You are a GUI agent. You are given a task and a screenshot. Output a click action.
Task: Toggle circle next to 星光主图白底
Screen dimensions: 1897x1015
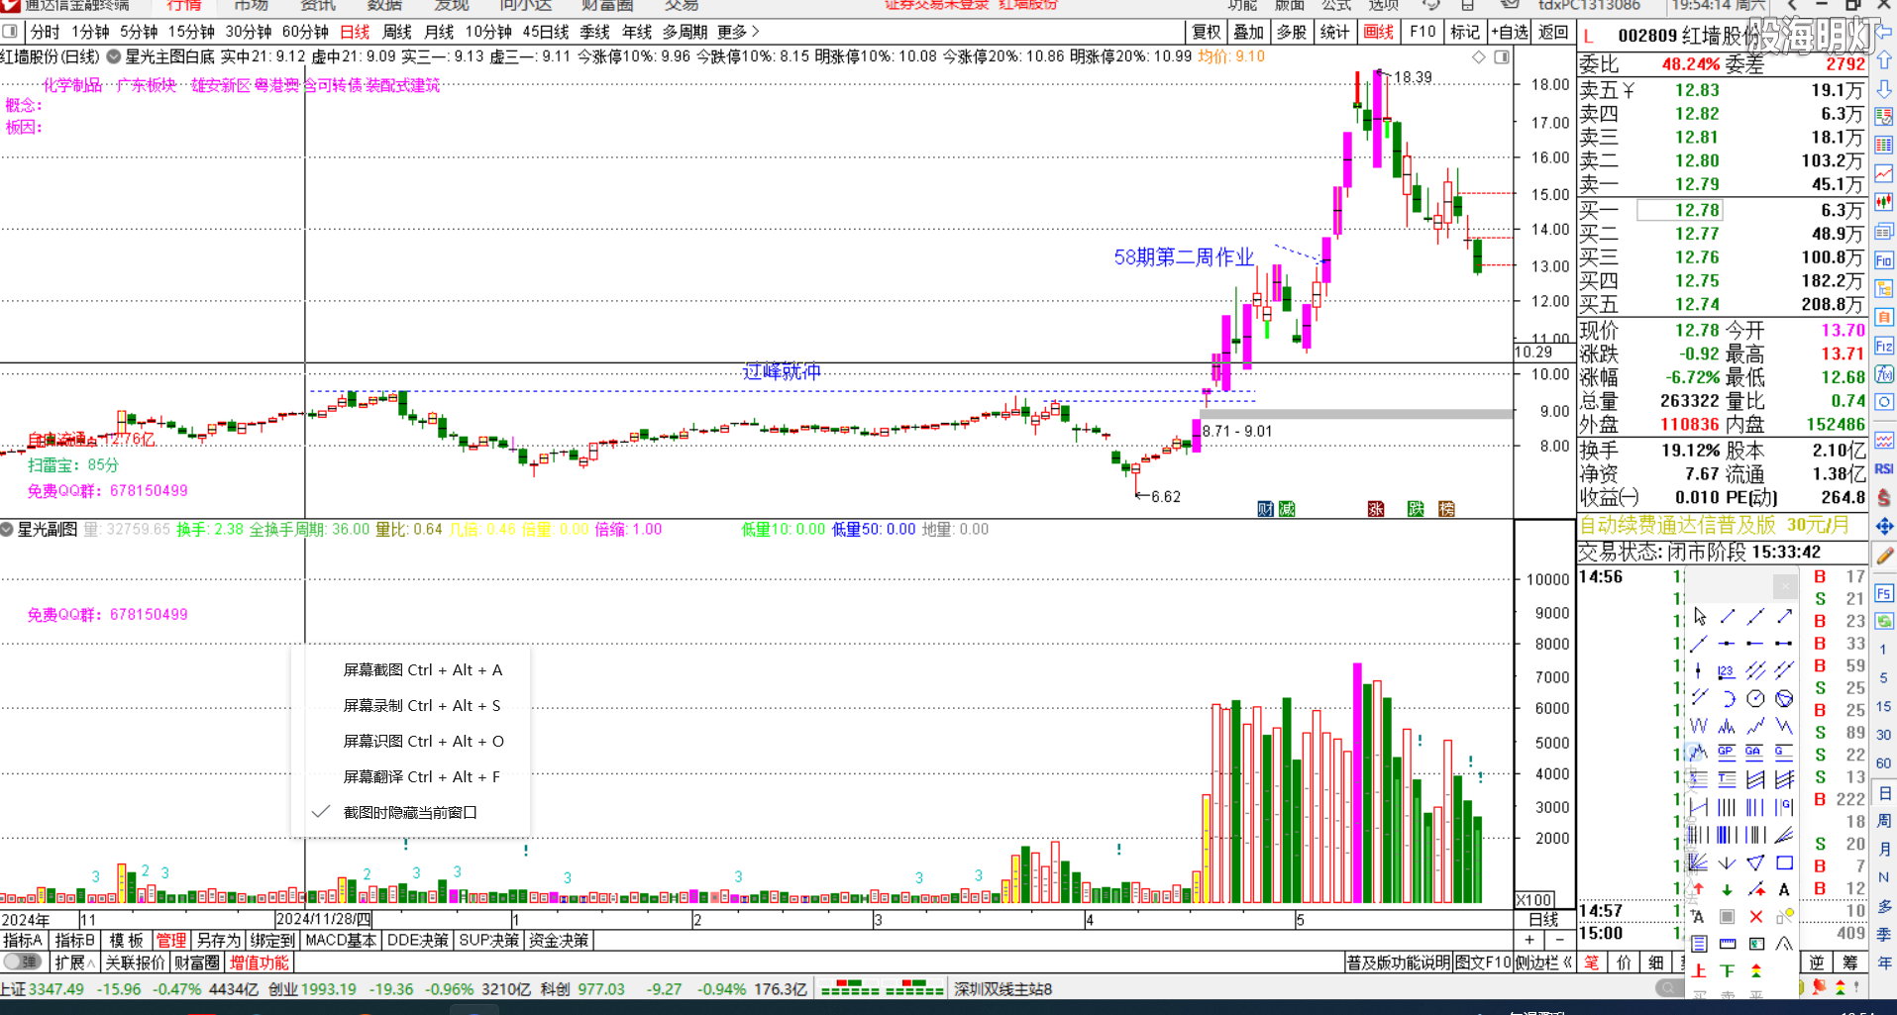coord(114,56)
